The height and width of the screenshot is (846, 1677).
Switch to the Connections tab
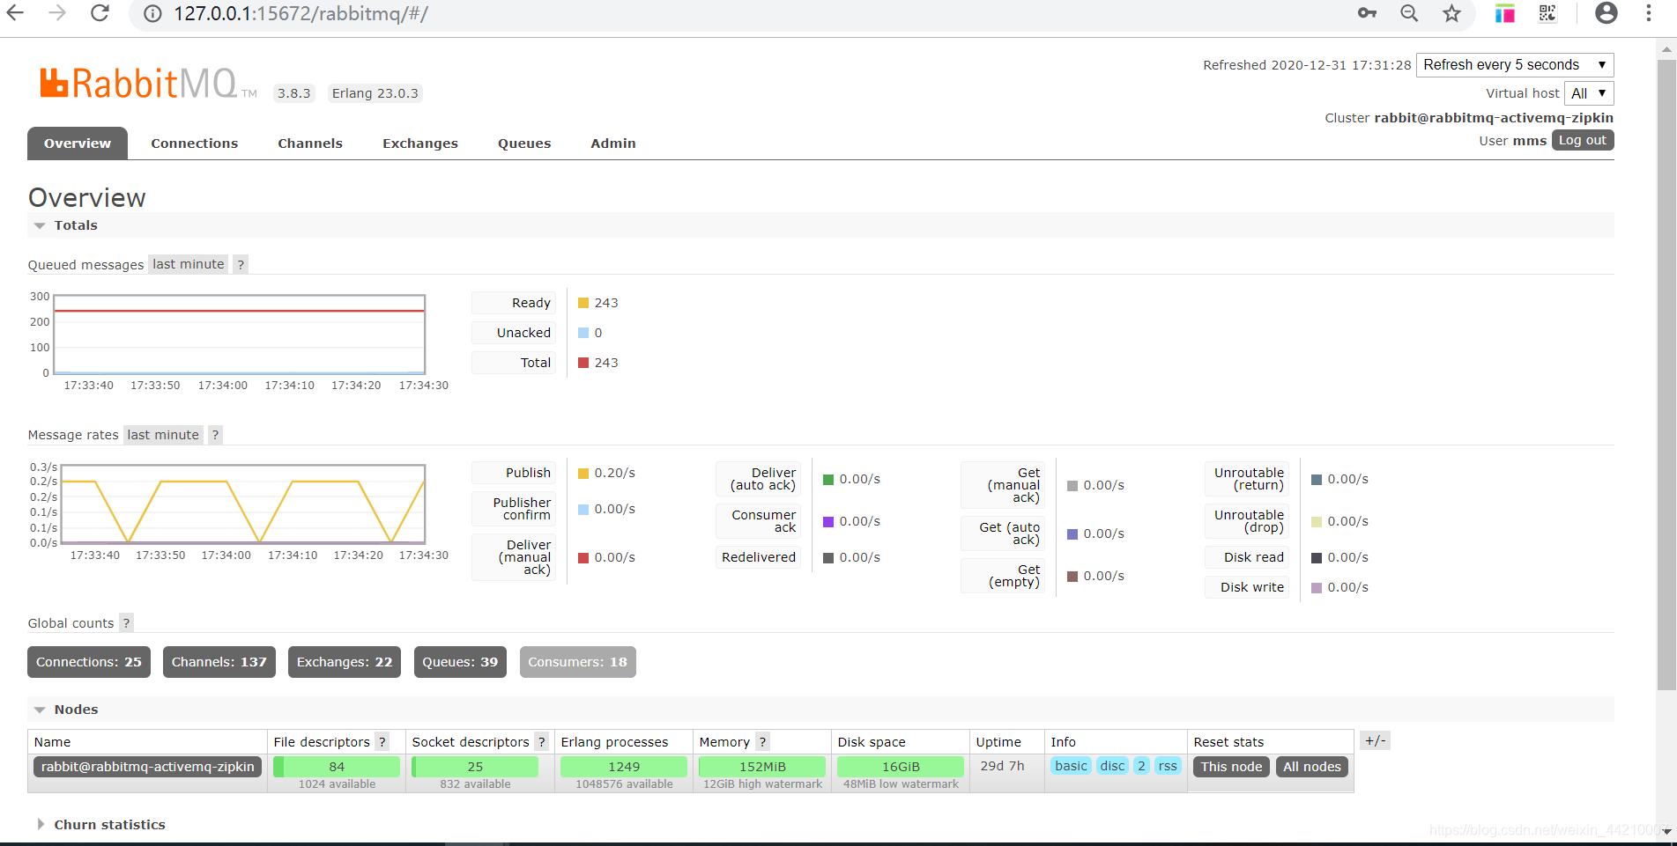tap(195, 143)
